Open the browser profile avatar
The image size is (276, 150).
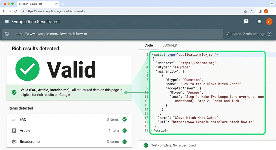266,11
